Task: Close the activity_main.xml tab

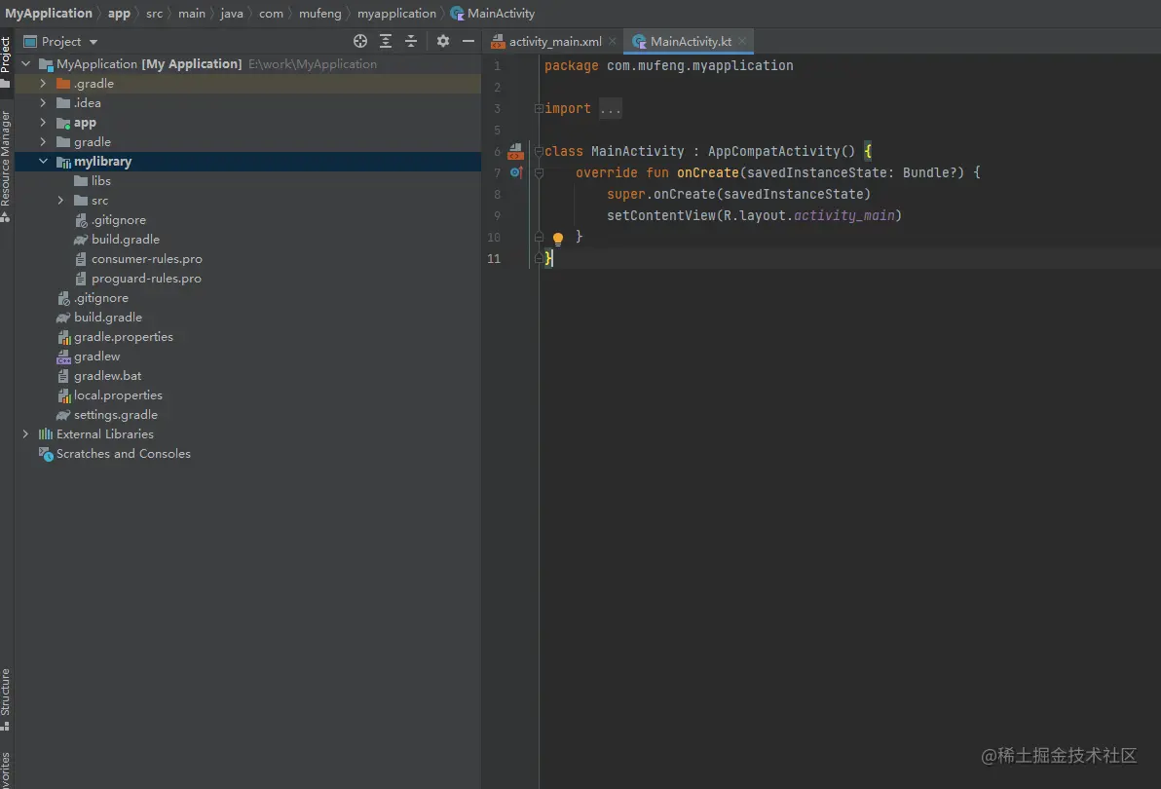Action: (x=612, y=42)
